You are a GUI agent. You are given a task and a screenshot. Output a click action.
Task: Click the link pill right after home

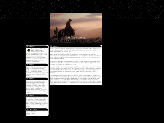point(61,41)
